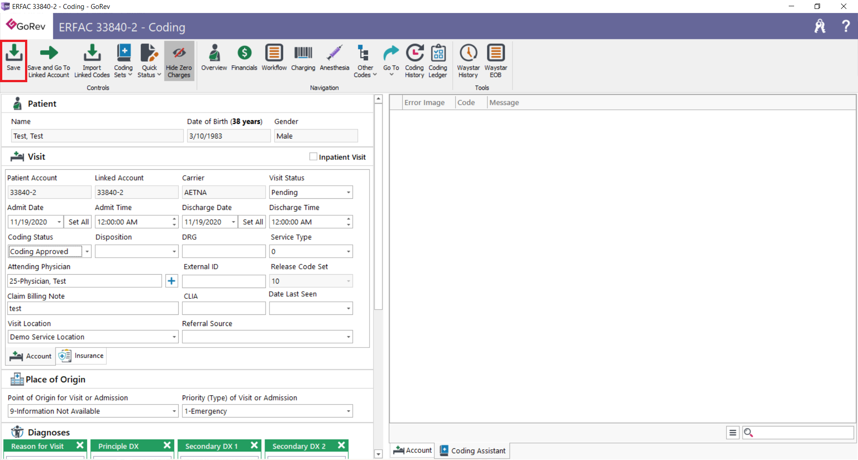Open Waystar EOB tool
Image resolution: width=858 pixels, height=460 pixels.
496,61
